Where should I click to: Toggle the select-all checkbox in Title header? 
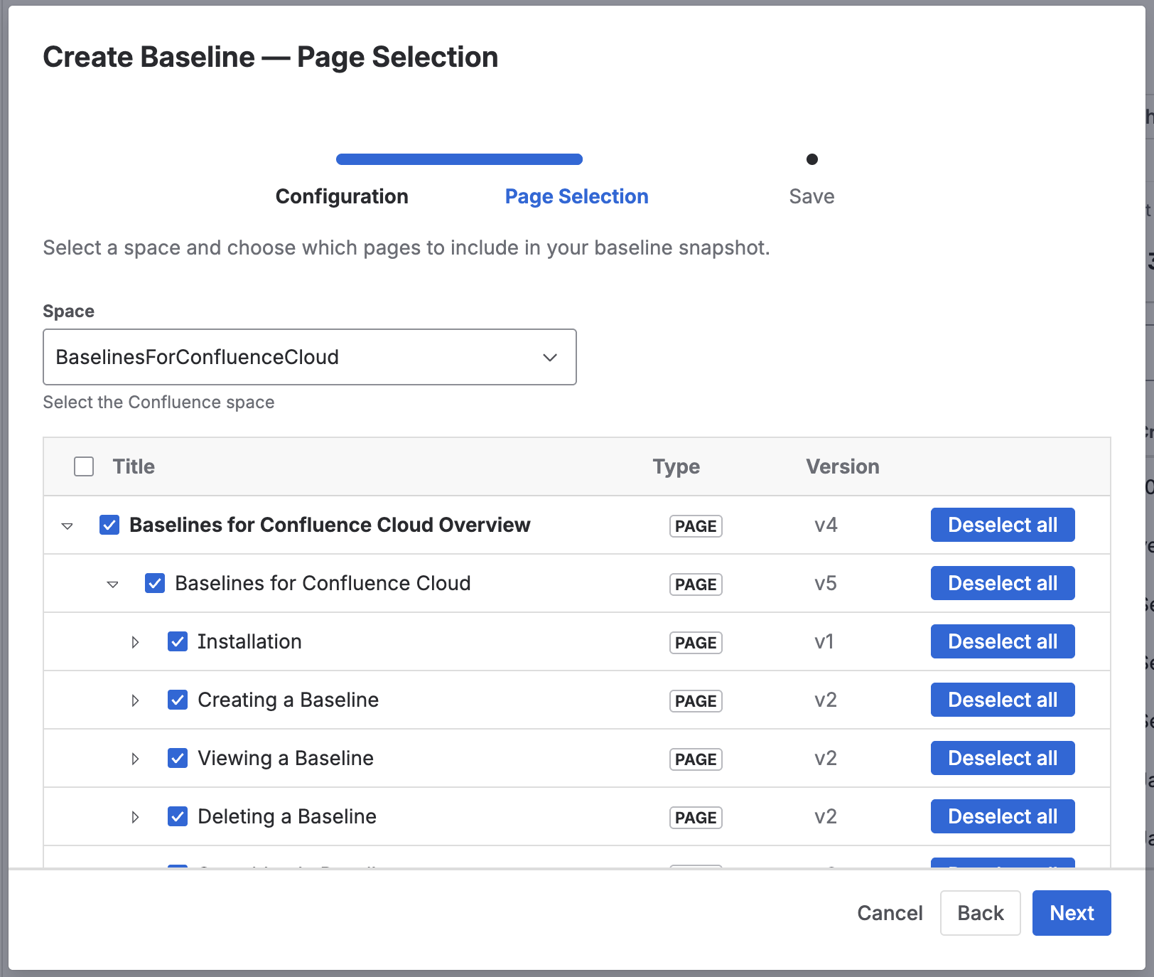pyautogui.click(x=84, y=466)
